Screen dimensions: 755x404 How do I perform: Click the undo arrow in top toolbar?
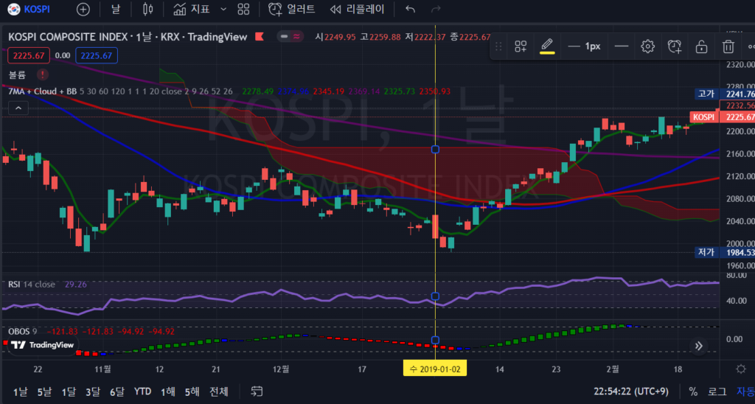tap(411, 10)
